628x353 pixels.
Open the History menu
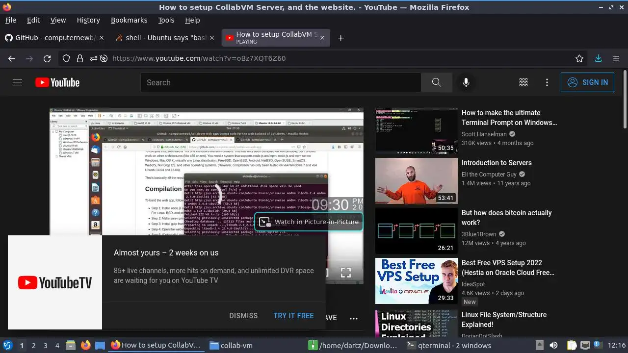click(x=88, y=20)
